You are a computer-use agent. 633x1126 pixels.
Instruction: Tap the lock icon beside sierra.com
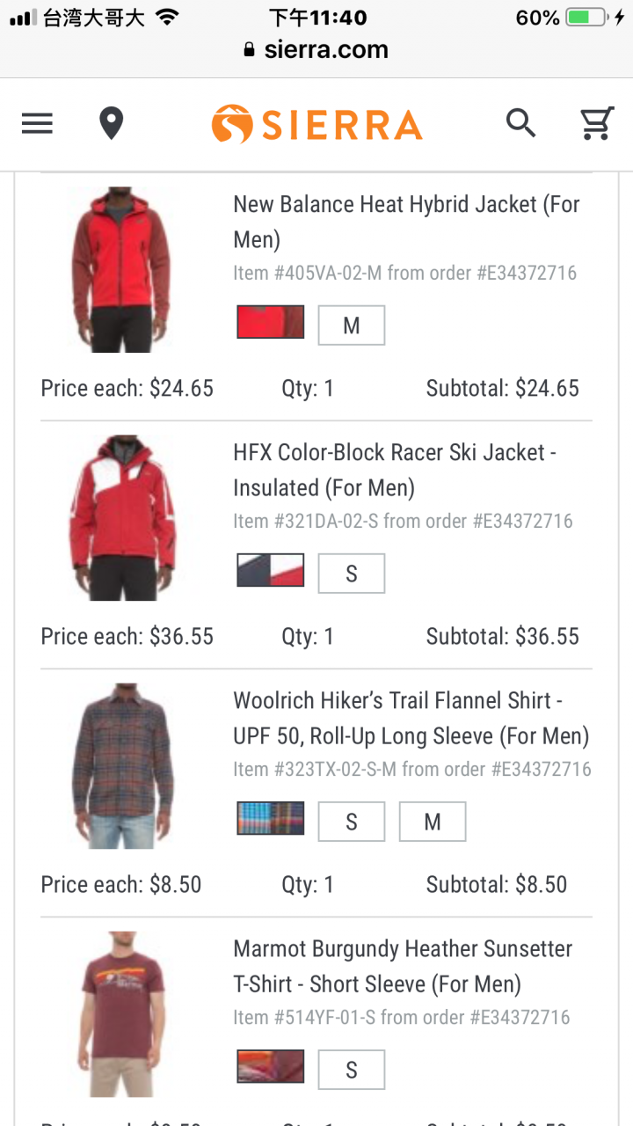pyautogui.click(x=251, y=50)
